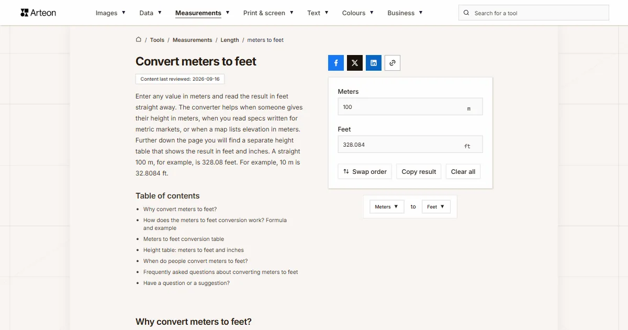Open the Print & screen menu
628x330 pixels.
point(268,13)
